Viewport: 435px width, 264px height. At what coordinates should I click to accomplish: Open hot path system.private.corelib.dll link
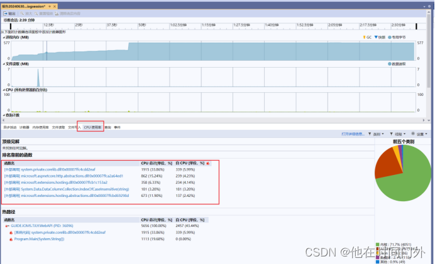pyautogui.click(x=60, y=233)
